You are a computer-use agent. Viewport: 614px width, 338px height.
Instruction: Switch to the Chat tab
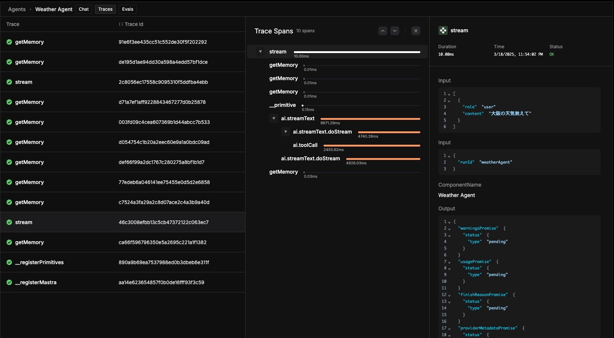pos(84,9)
